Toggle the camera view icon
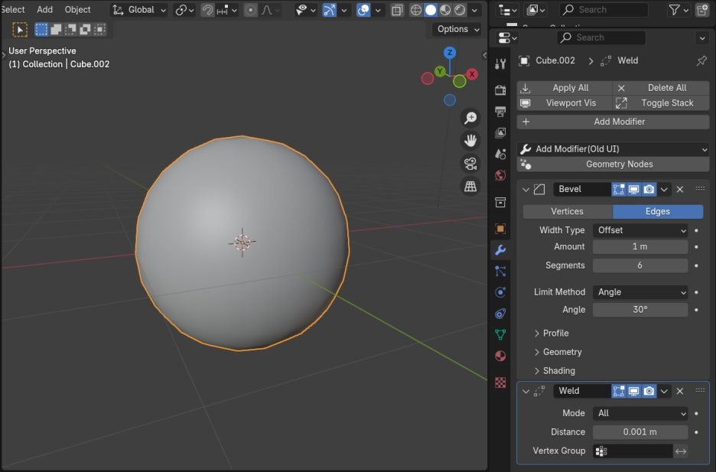Viewport: 716px width, 472px height. [x=470, y=164]
